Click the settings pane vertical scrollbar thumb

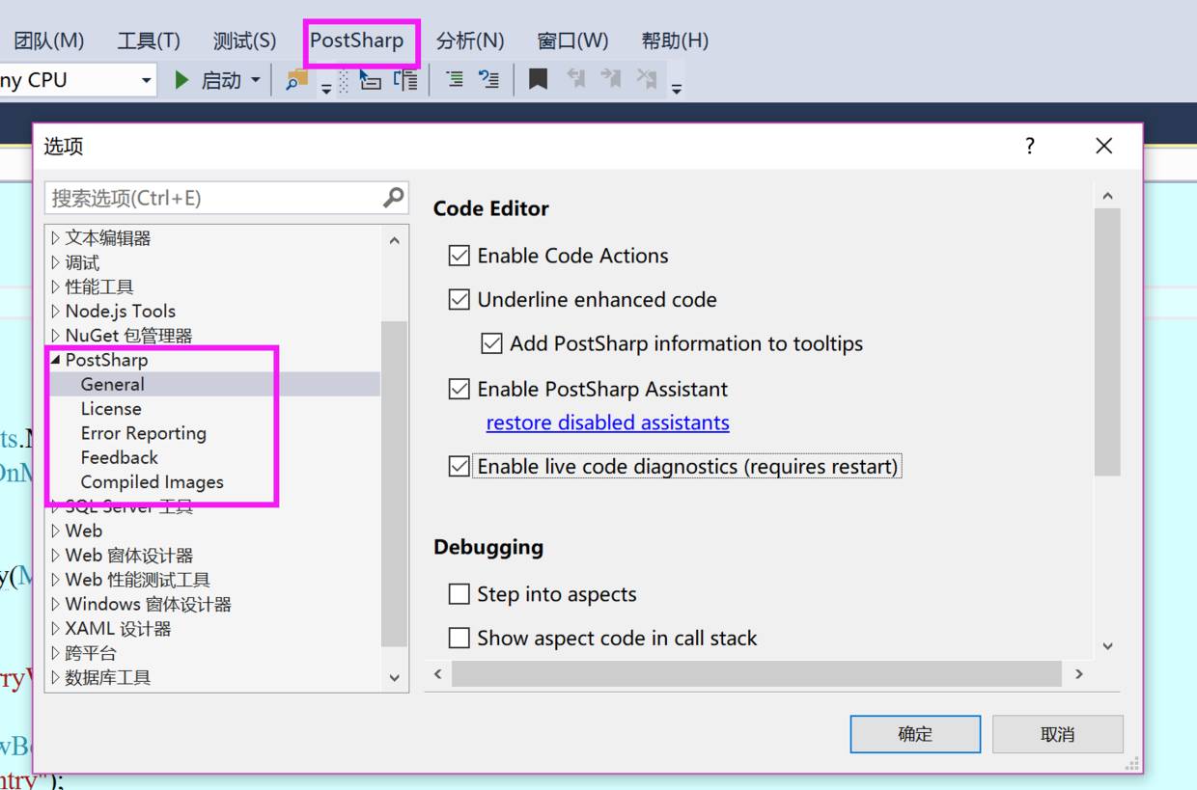tap(1107, 341)
